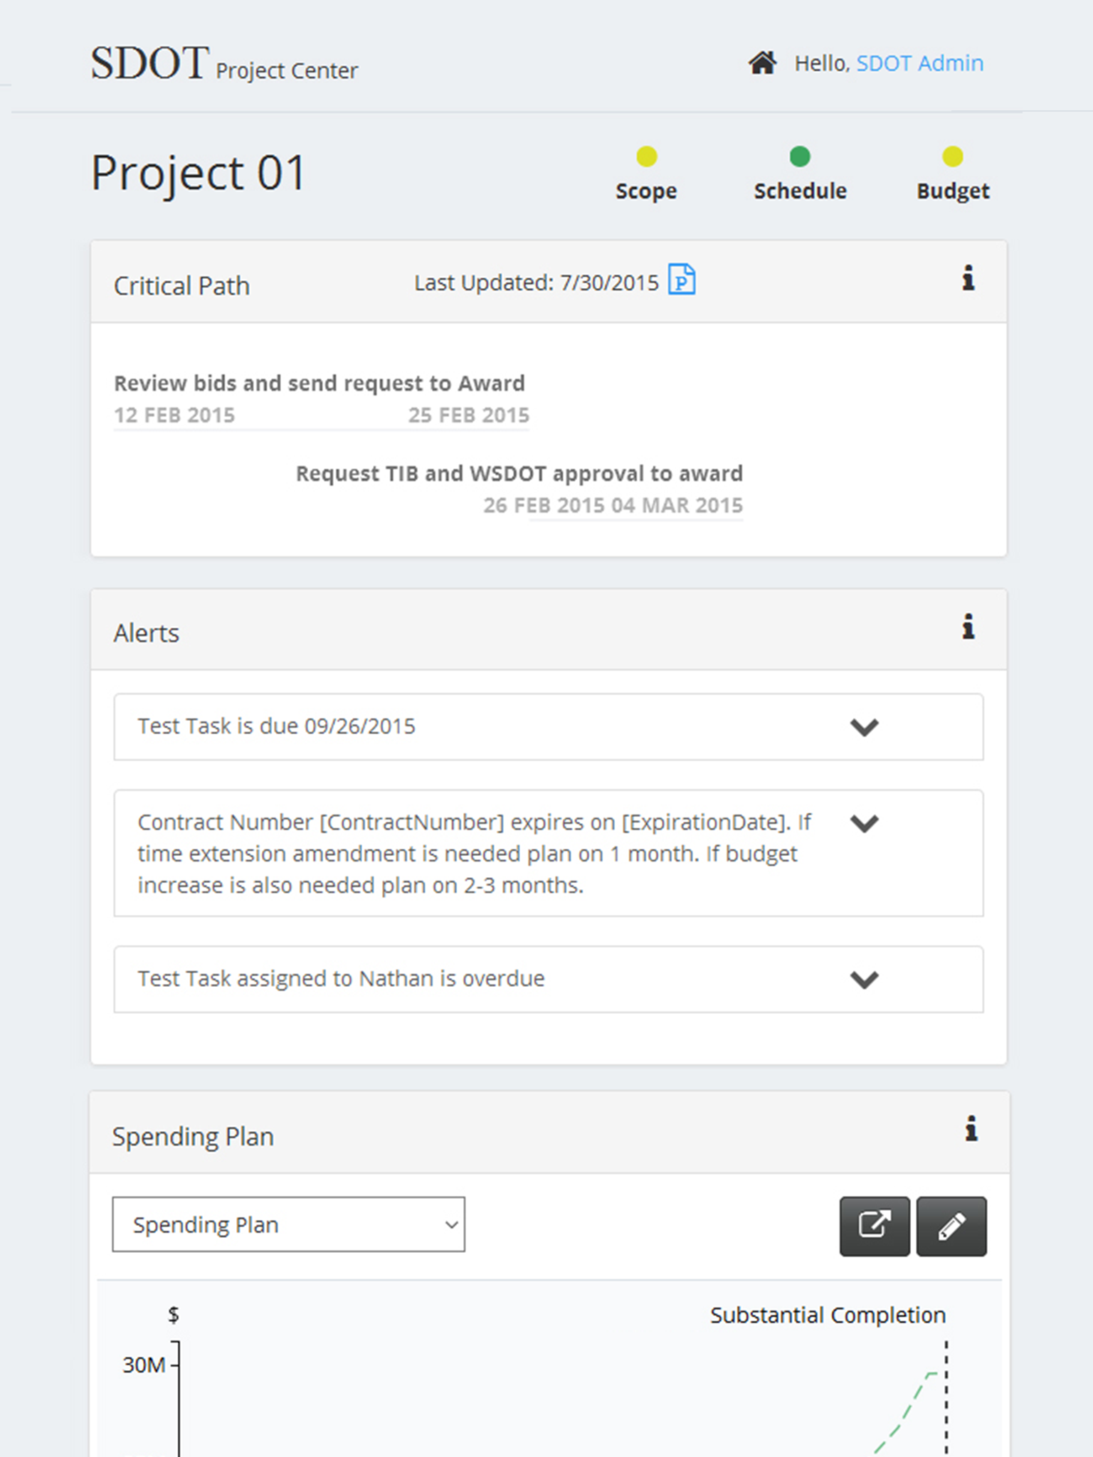Click the yellow Budget status indicator
This screenshot has width=1093, height=1457.
(953, 157)
